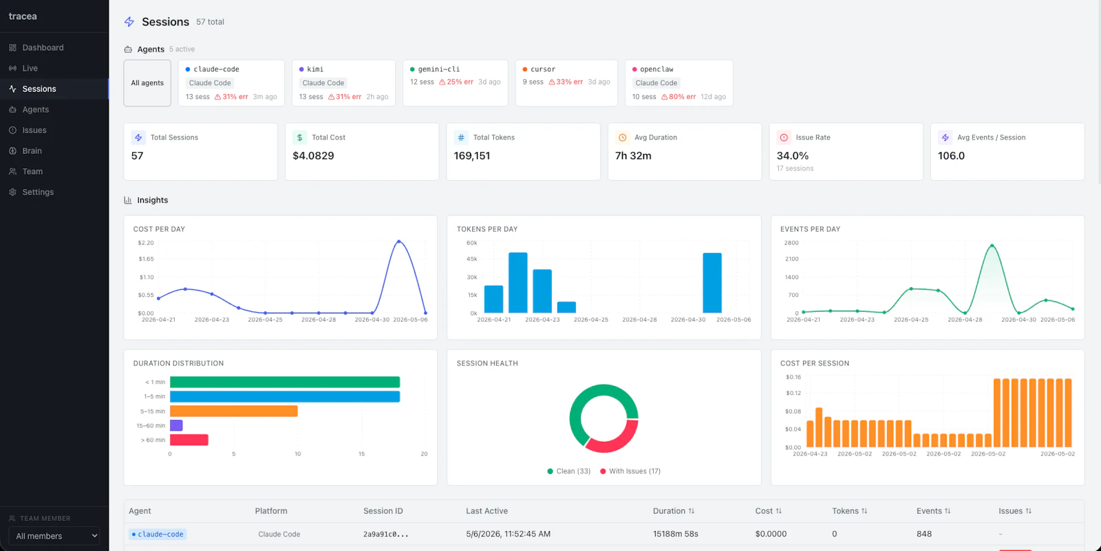The width and height of the screenshot is (1101, 551).
Task: Click the Tokens Per Day chart title
Action: [x=487, y=229]
